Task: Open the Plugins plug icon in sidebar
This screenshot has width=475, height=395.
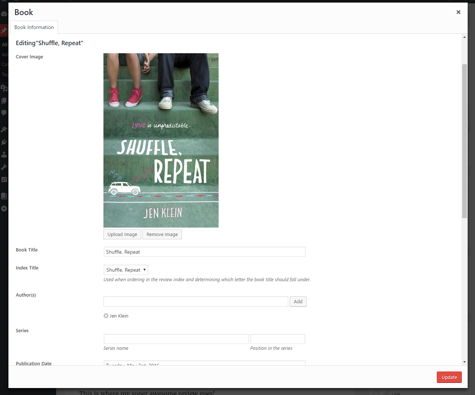Action: pyautogui.click(x=4, y=142)
